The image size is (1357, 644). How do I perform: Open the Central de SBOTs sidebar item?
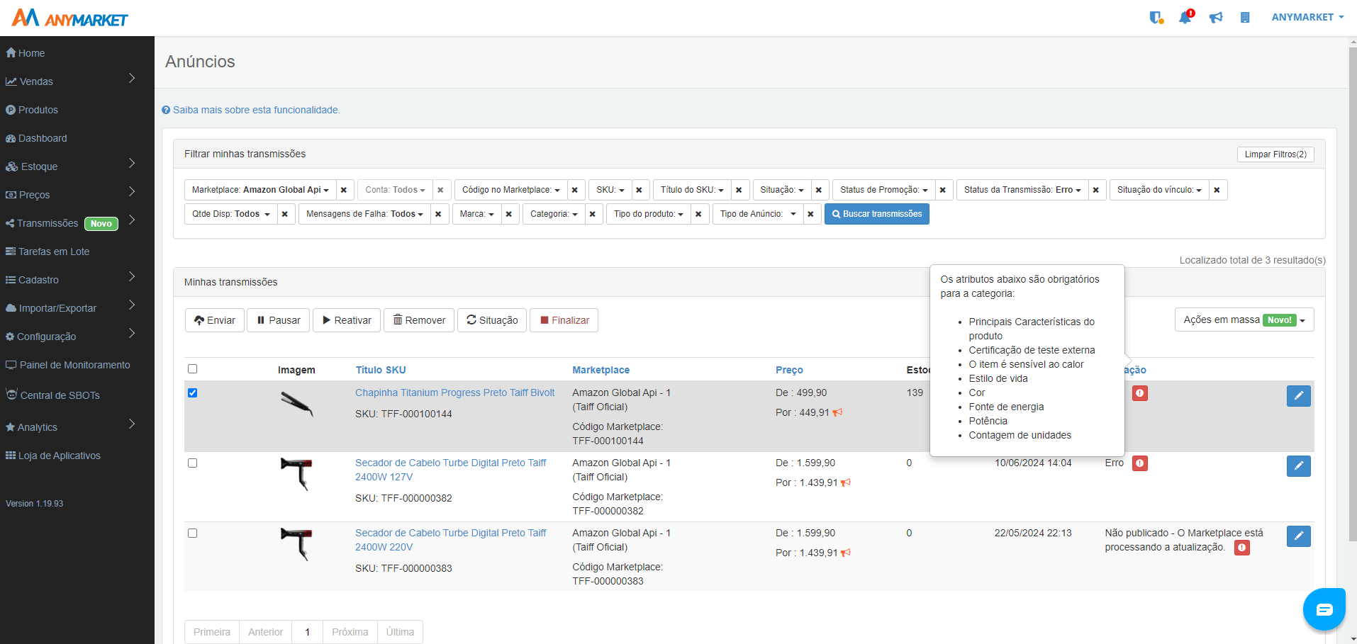coord(52,395)
